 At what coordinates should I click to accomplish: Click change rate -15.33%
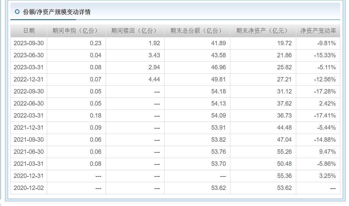click(325, 55)
